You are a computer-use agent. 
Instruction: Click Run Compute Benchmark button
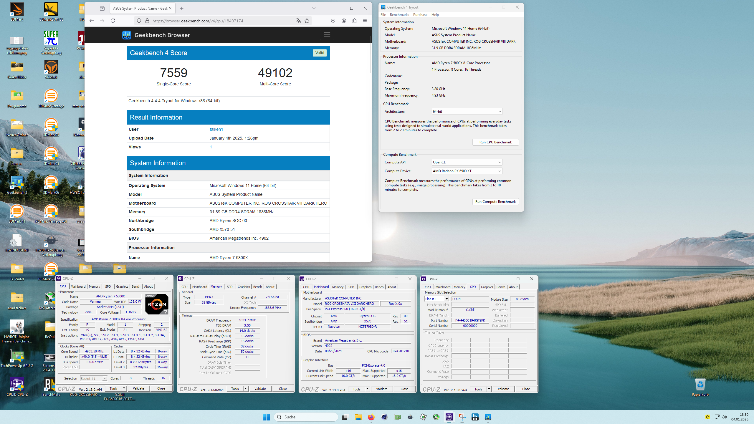click(496, 202)
